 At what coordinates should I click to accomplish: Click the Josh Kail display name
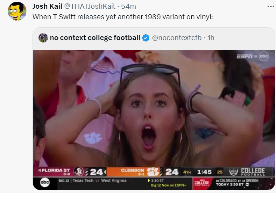(47, 7)
